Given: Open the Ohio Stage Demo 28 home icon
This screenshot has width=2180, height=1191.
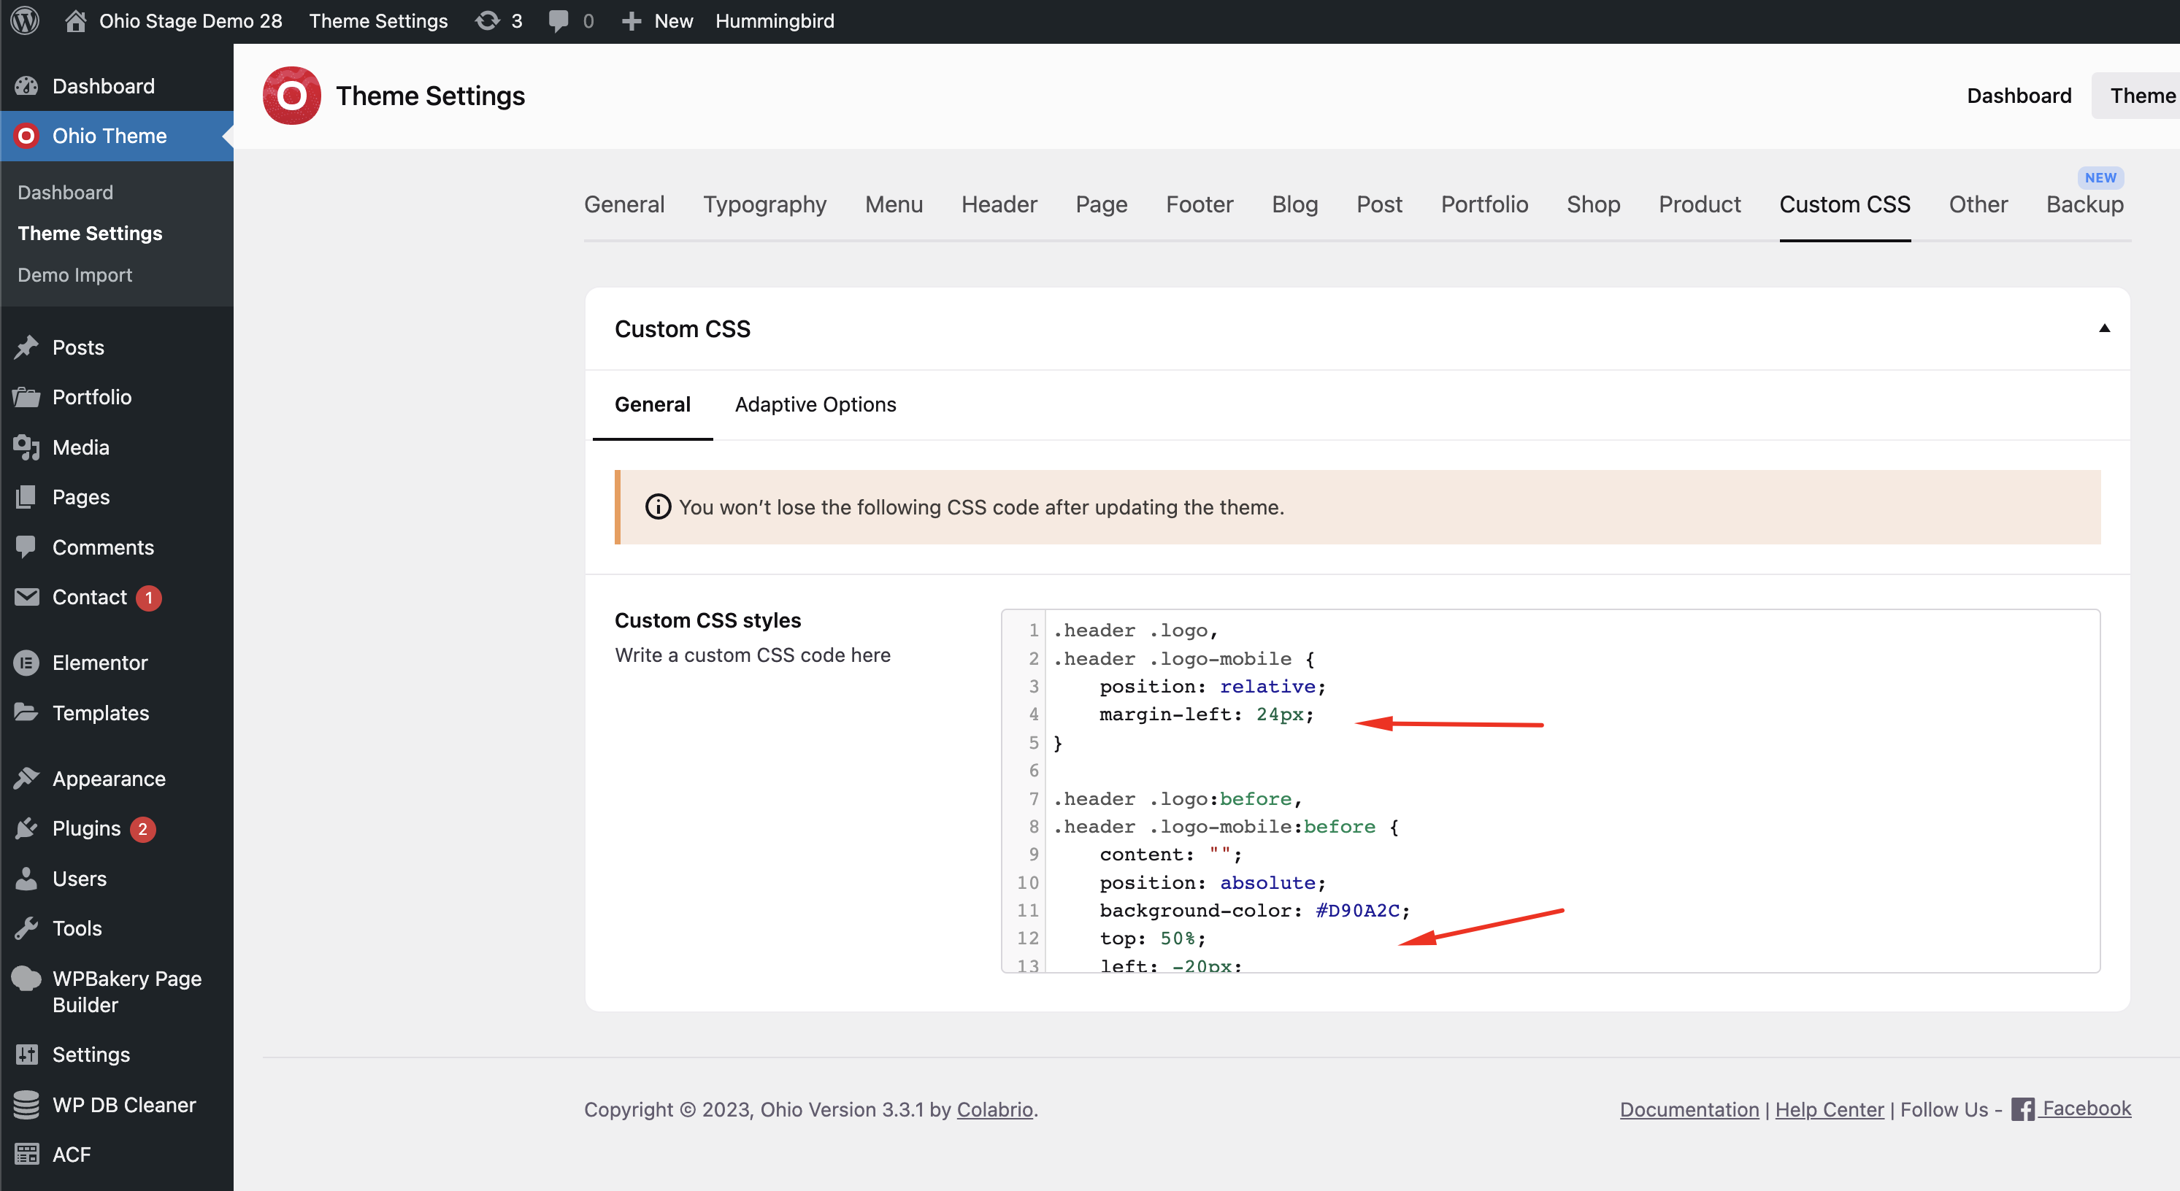Looking at the screenshot, I should point(75,21).
